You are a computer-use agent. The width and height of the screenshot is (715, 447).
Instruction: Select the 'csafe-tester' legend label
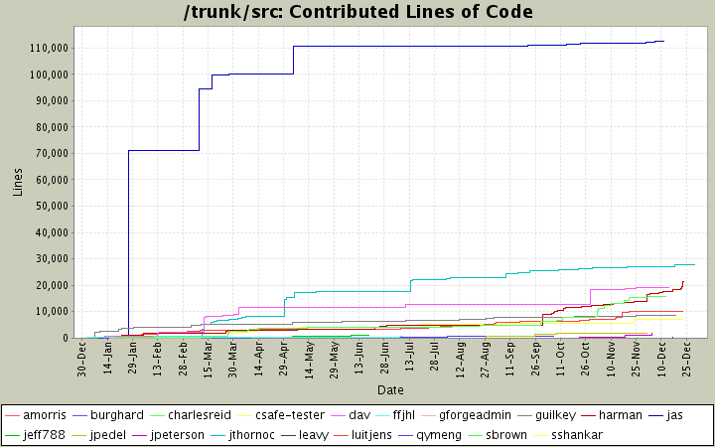pos(290,415)
